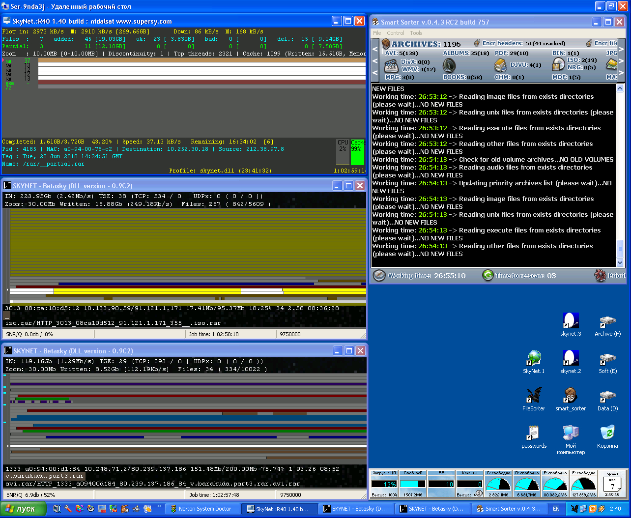Select the SkyNet.1 globe desktop icon
The height and width of the screenshot is (518, 631).
coord(534,358)
